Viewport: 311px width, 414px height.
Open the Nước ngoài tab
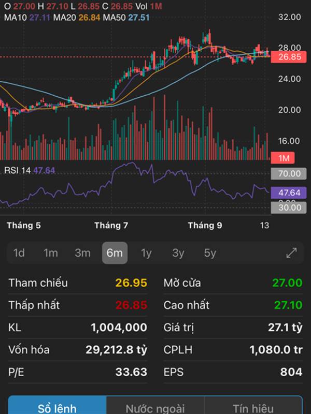point(155,405)
